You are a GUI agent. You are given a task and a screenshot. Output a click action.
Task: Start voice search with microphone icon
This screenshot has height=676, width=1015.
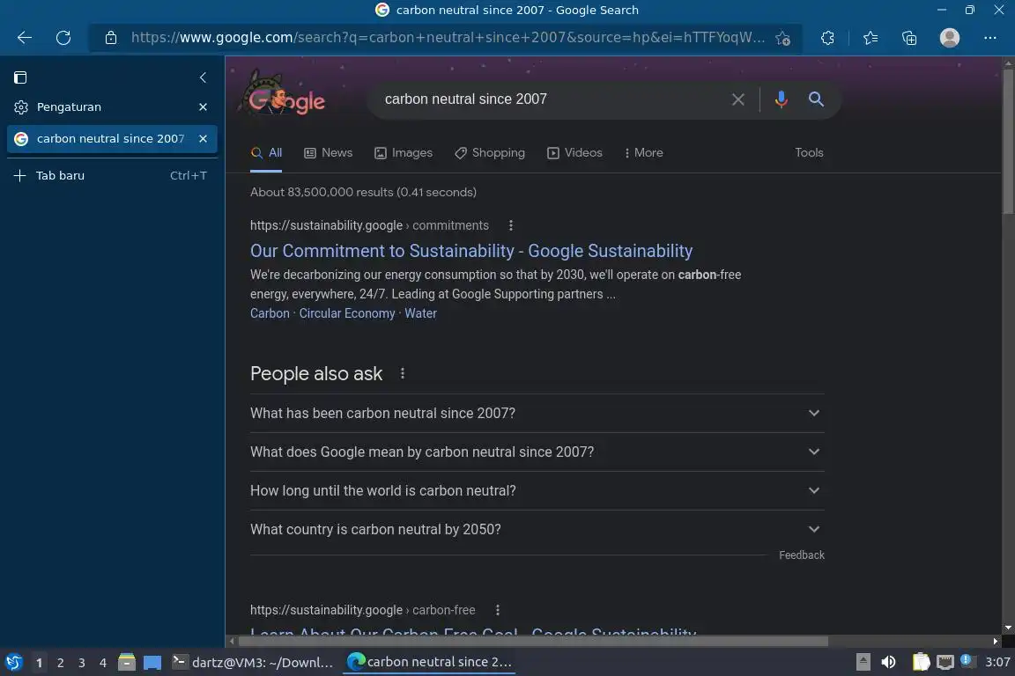tap(782, 99)
